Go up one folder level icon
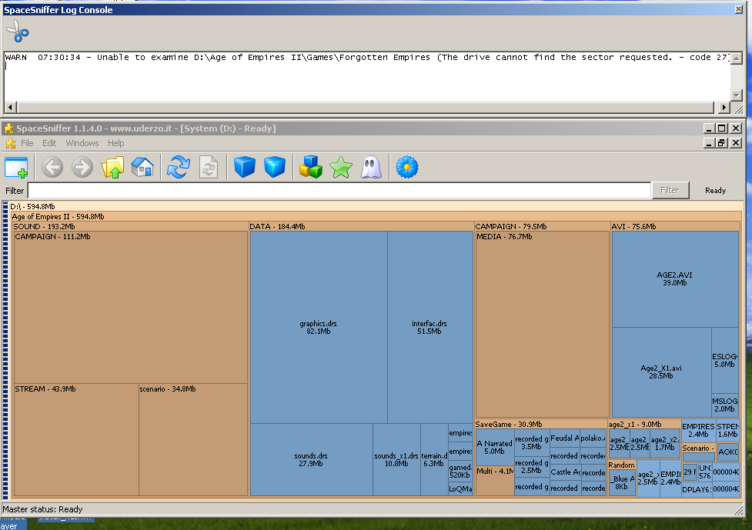Screen dimensions: 752x530 coord(112,168)
